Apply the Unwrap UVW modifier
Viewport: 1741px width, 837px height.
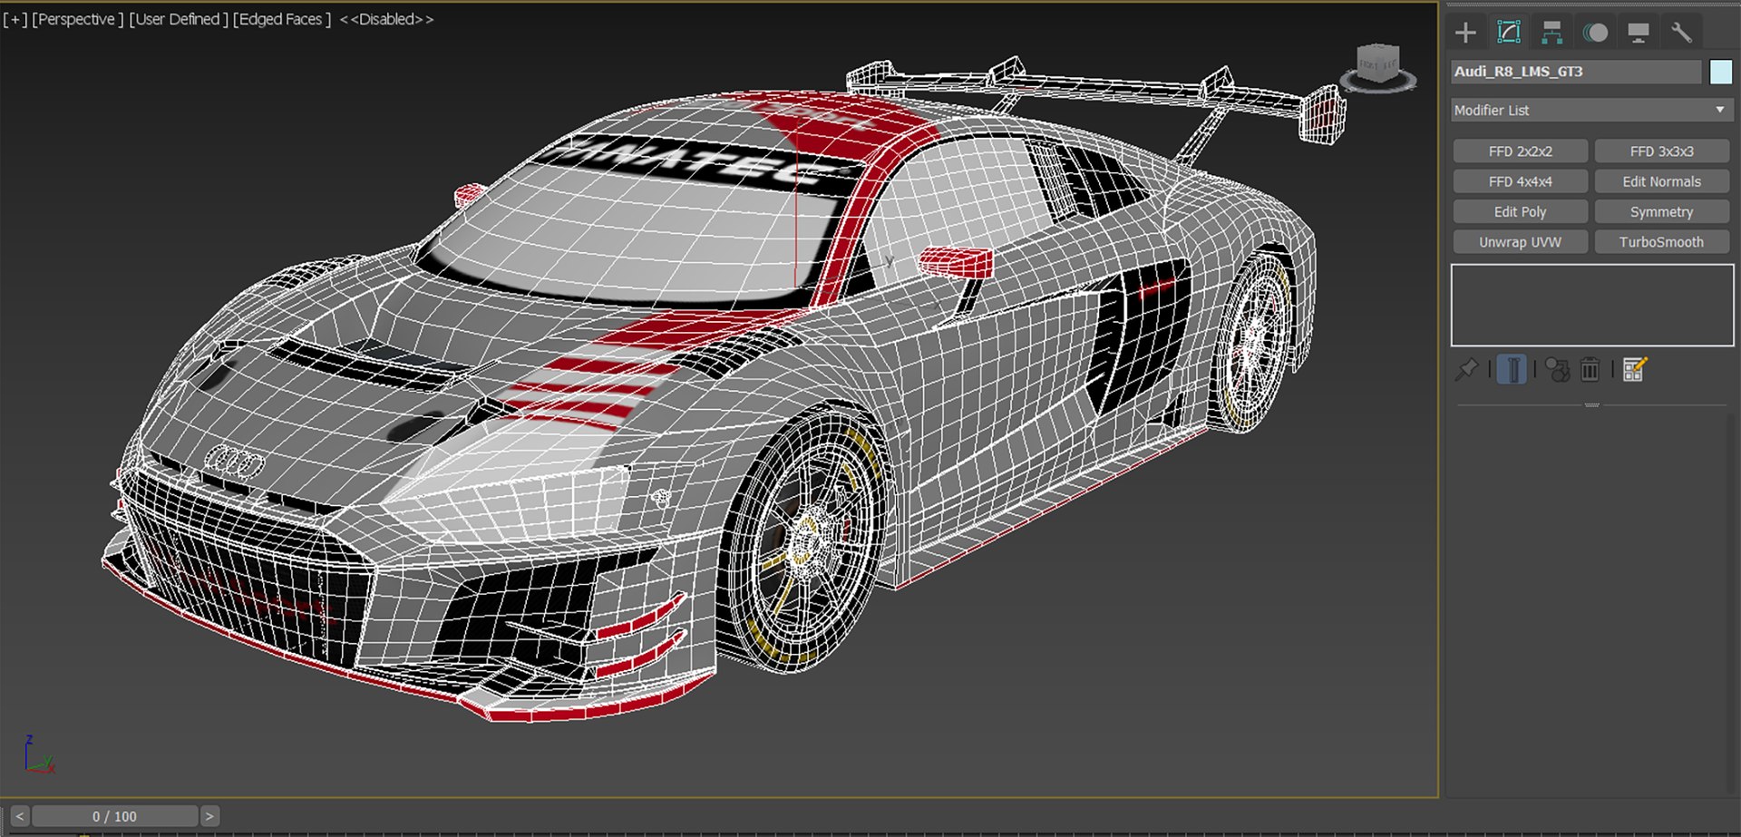point(1520,242)
